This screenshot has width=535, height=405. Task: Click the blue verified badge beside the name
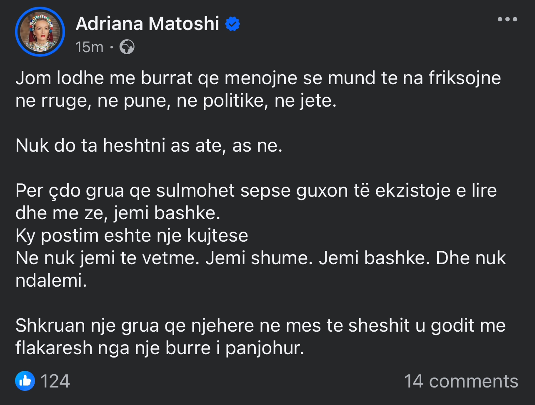232,24
